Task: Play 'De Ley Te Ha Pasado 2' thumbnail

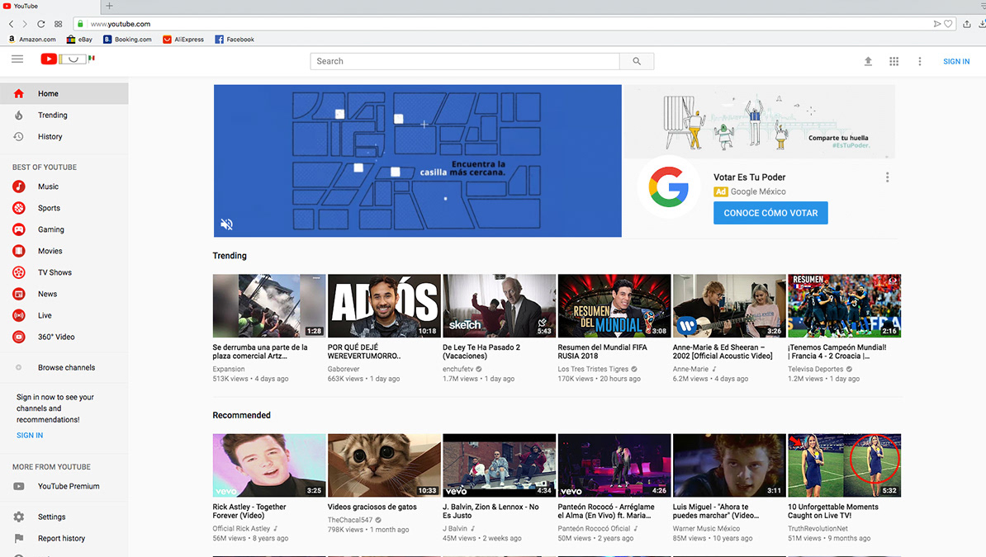Action: 500,305
